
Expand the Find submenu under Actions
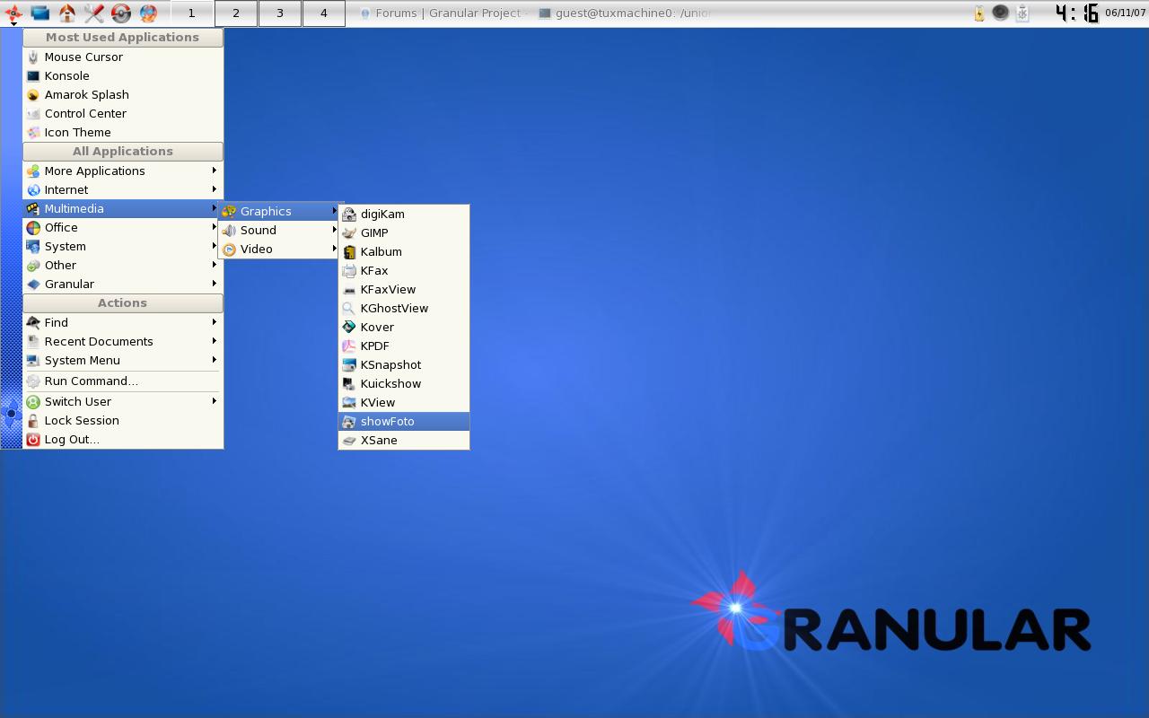point(123,322)
